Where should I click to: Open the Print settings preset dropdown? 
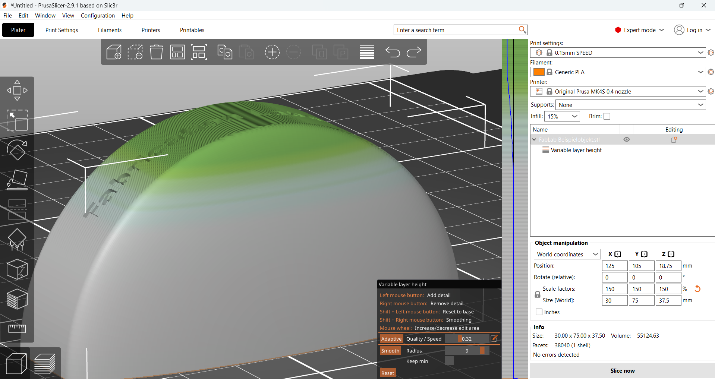tap(618, 53)
